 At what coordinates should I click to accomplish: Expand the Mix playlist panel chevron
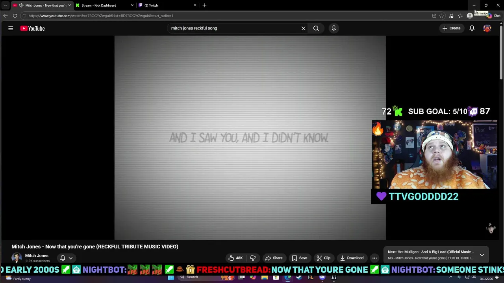pos(482,255)
